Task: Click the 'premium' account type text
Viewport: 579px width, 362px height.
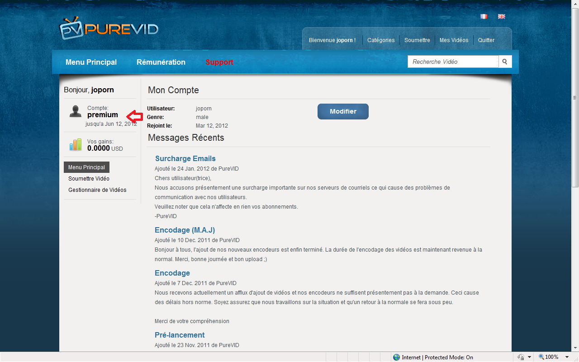Action: point(103,115)
